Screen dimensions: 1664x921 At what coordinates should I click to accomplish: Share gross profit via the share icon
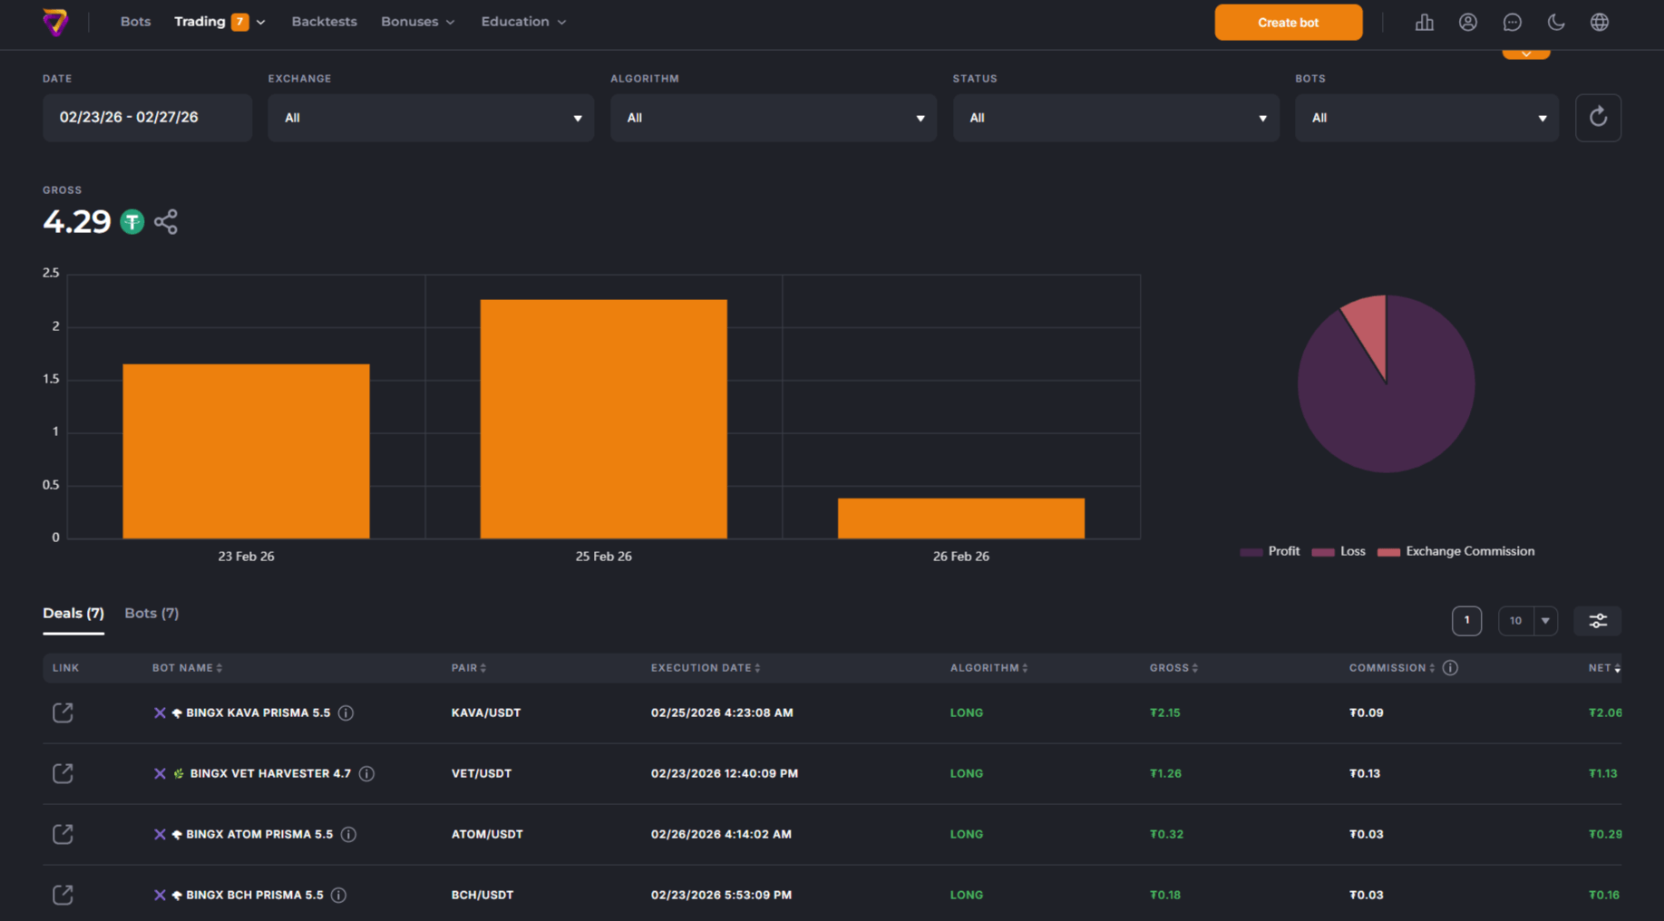[166, 220]
